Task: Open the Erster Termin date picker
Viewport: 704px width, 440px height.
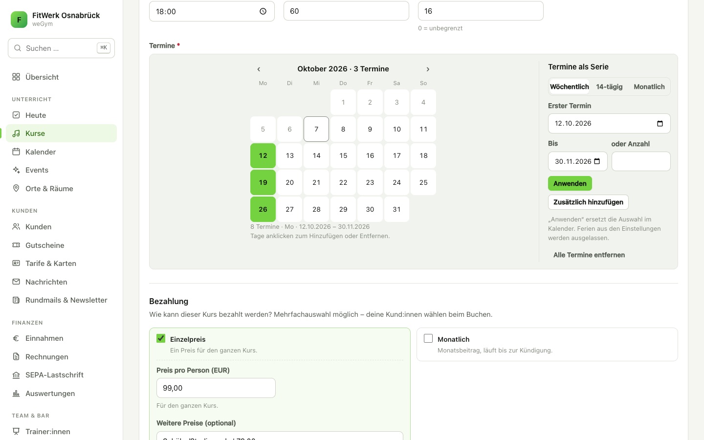Action: (660, 123)
